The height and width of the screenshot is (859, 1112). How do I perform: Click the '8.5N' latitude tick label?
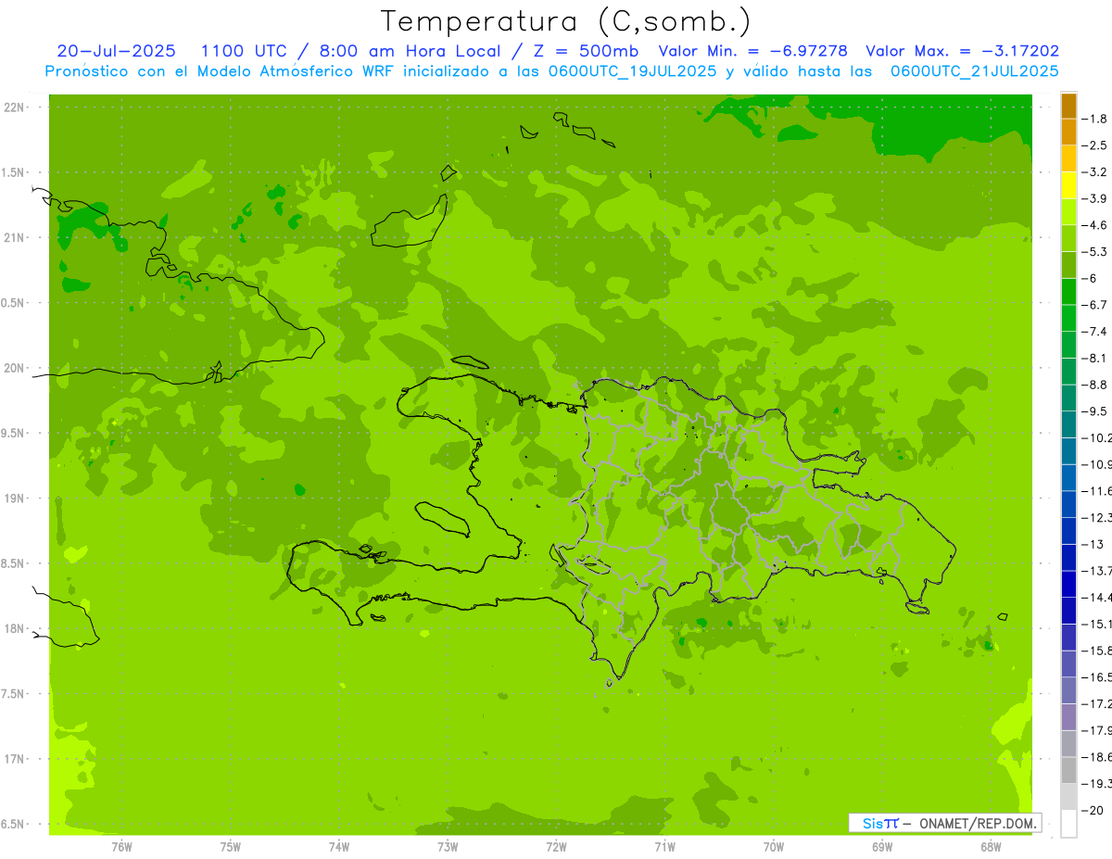[13, 563]
